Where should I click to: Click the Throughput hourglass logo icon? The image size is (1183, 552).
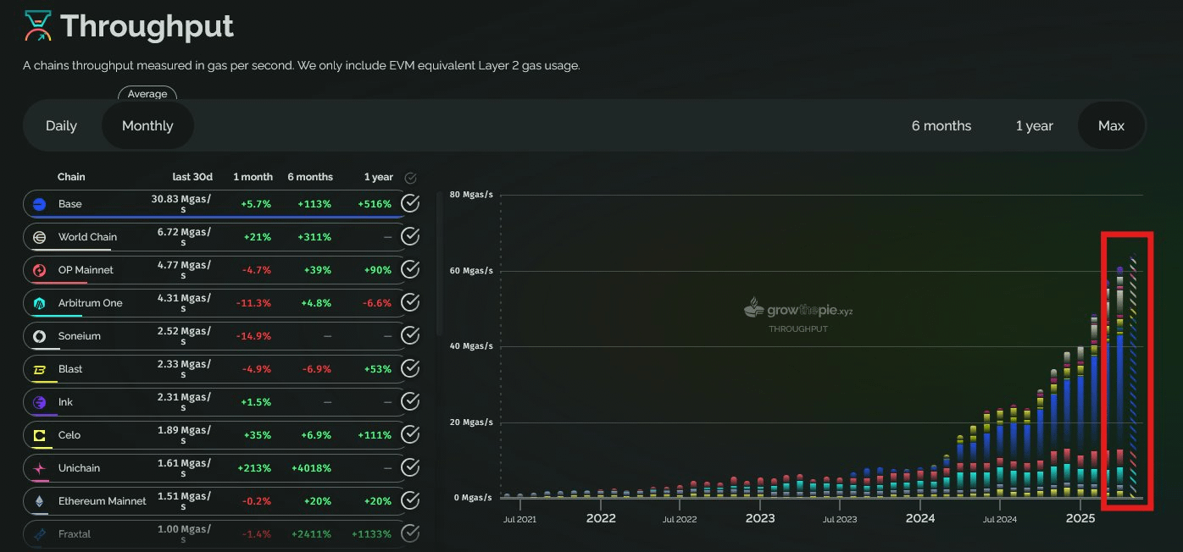tap(38, 26)
